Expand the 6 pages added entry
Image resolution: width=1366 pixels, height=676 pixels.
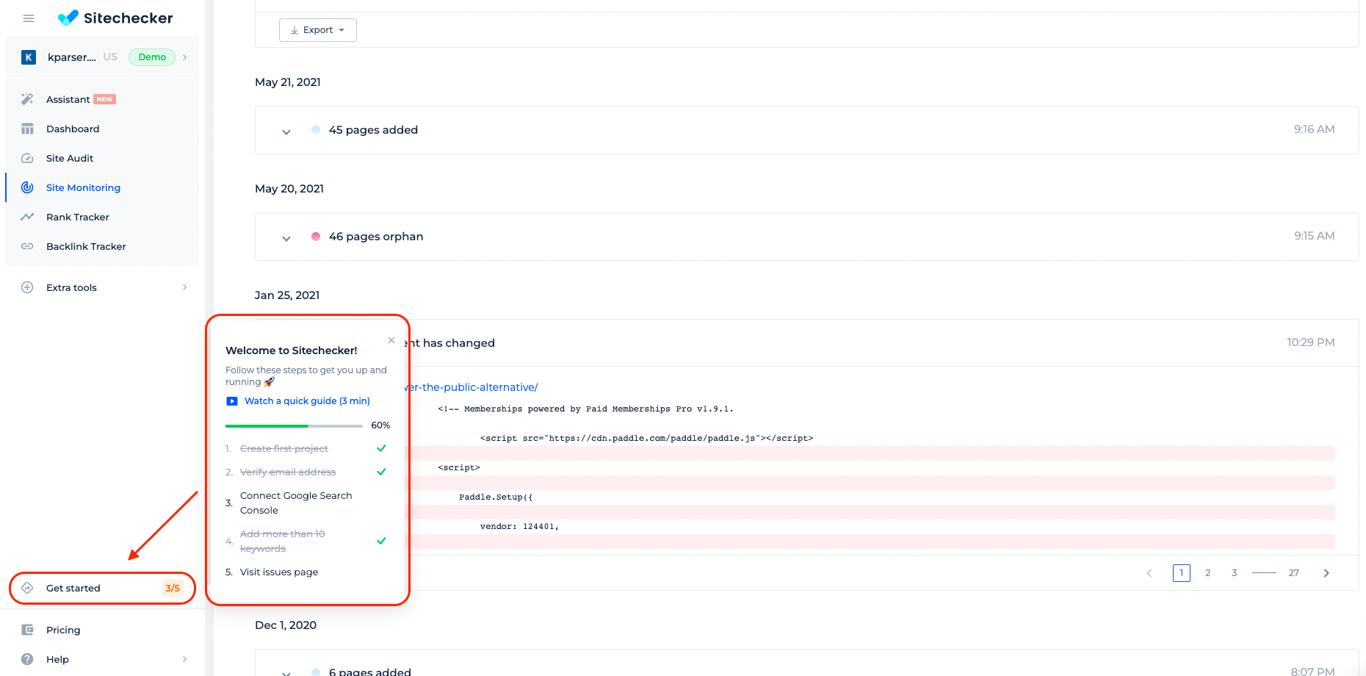286,672
